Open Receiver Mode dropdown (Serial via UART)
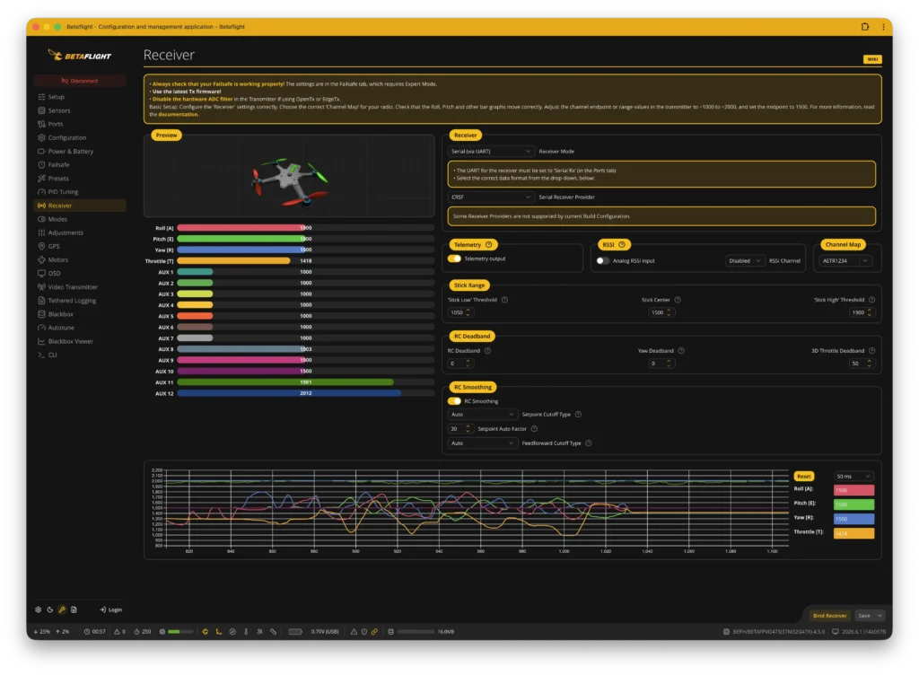The height and width of the screenshot is (675, 919). [491, 151]
